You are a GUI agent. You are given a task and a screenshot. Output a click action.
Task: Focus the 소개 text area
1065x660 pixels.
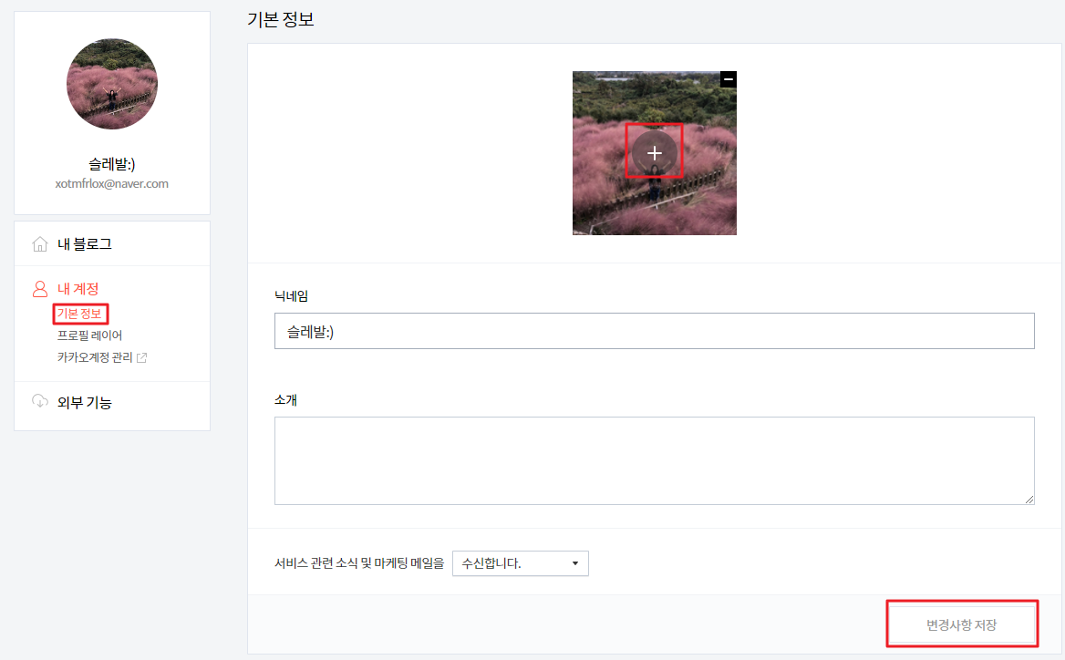[654, 461]
